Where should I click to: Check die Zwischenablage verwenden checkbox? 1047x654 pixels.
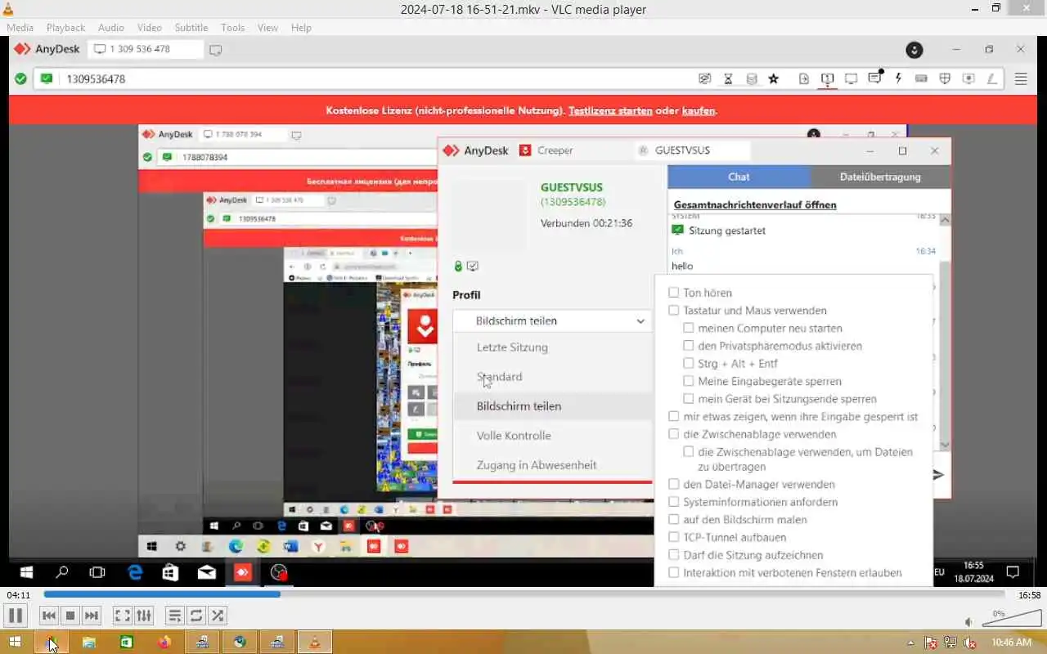[674, 434]
